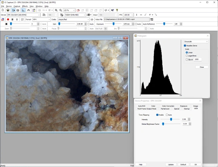218x167 pixels.
Task: Switch to the Color Correction tab
Action: pos(168,106)
